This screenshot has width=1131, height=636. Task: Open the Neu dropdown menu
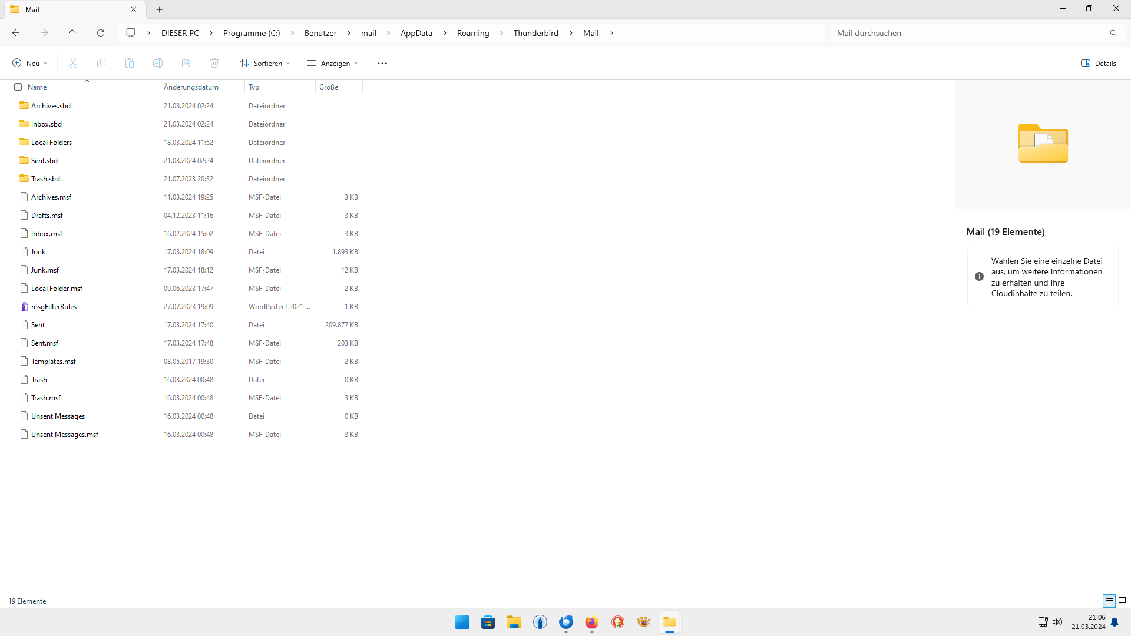point(30,63)
